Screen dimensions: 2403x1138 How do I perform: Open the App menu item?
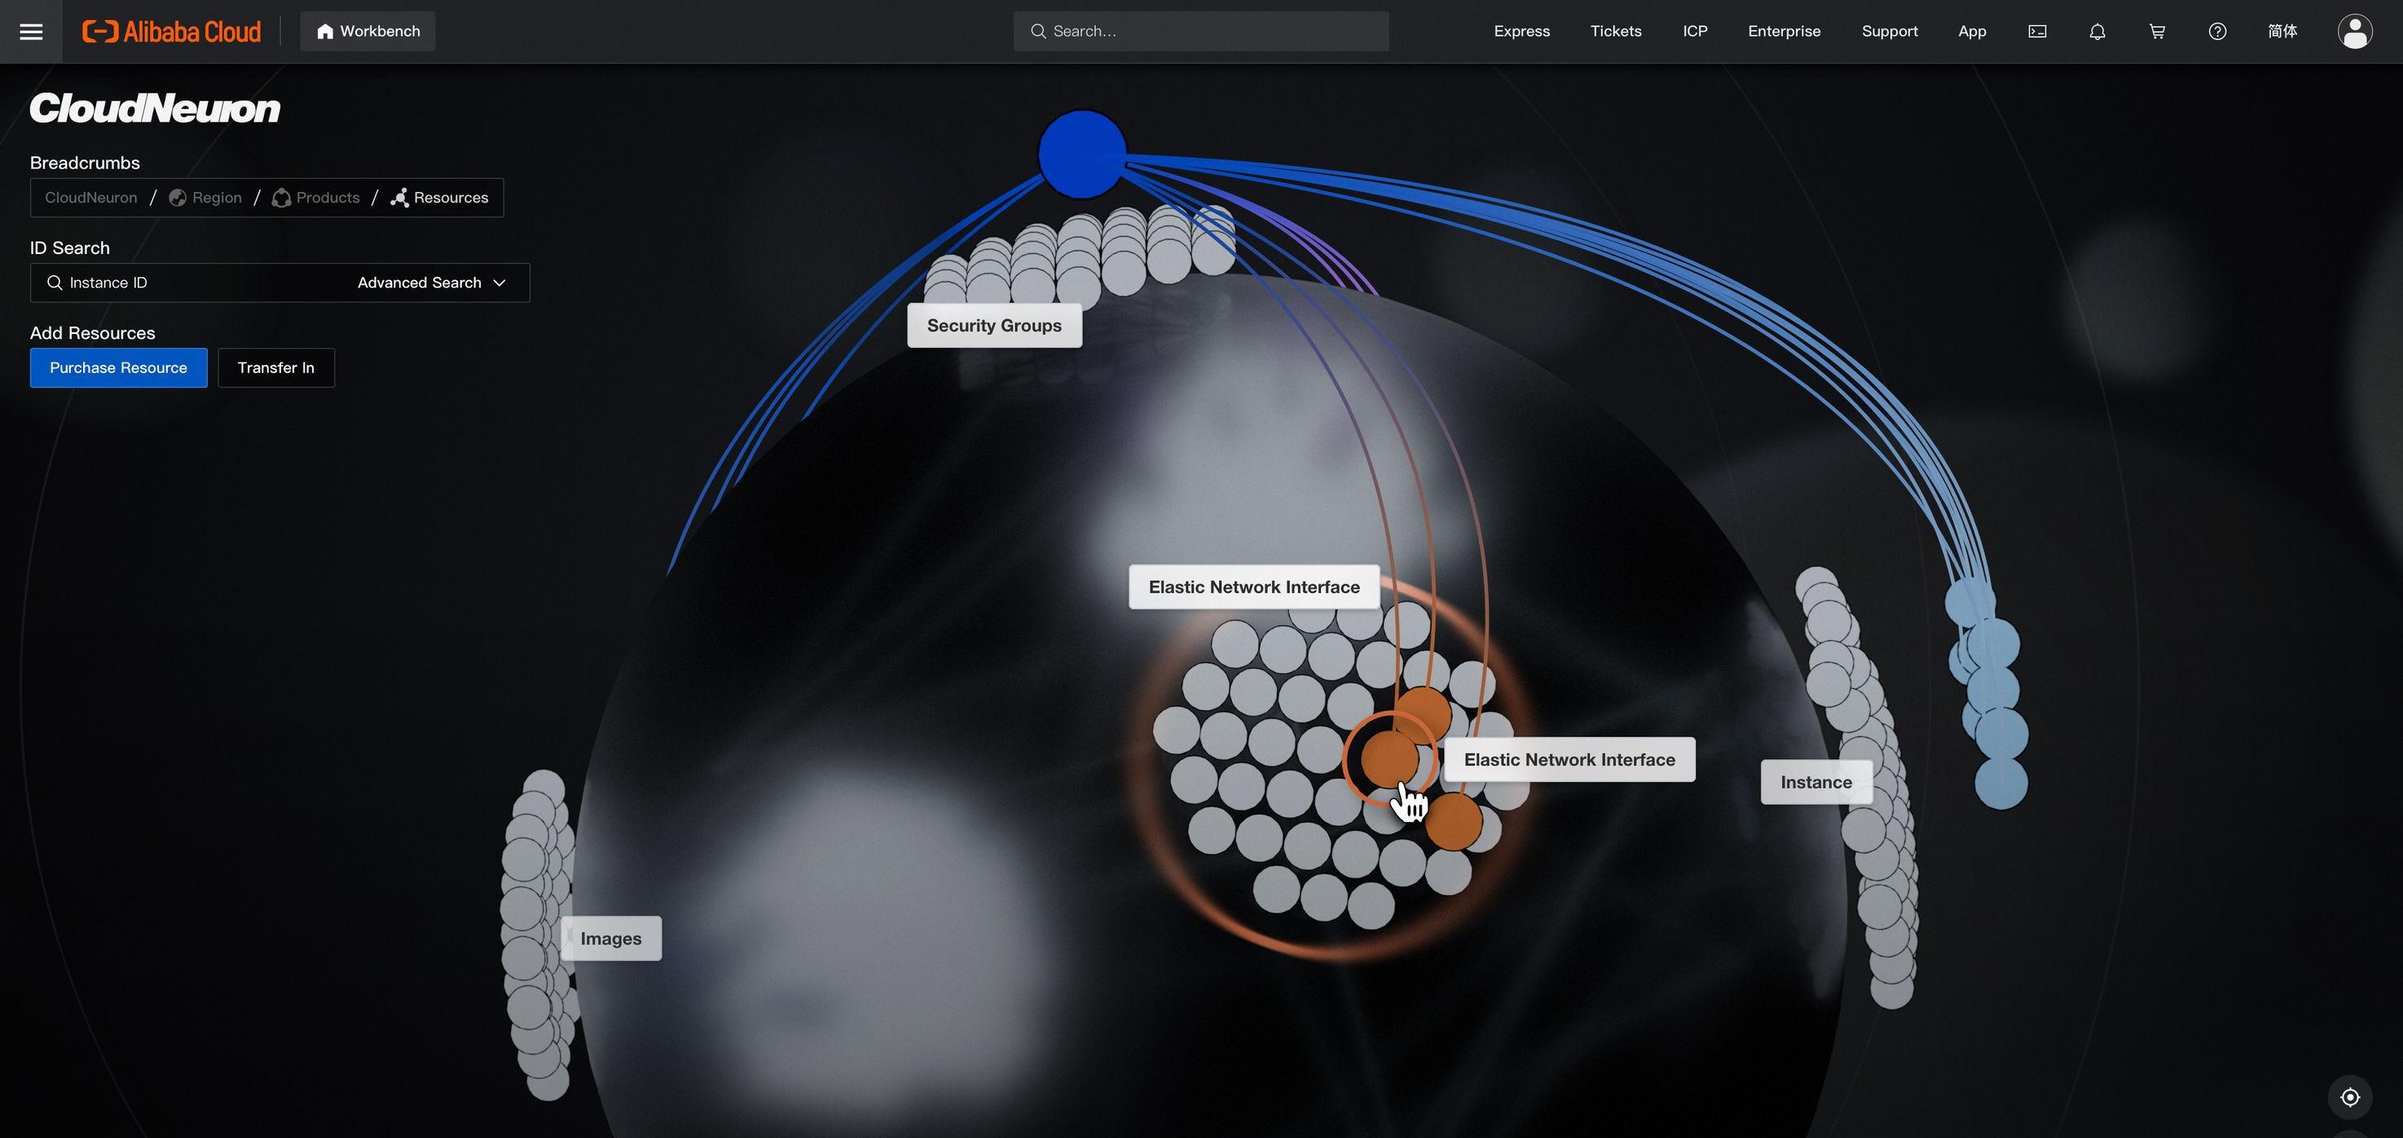click(1972, 32)
